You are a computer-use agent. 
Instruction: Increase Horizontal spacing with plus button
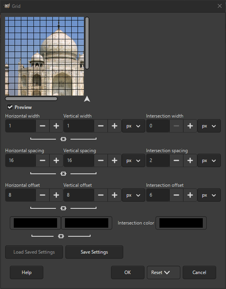56,160
